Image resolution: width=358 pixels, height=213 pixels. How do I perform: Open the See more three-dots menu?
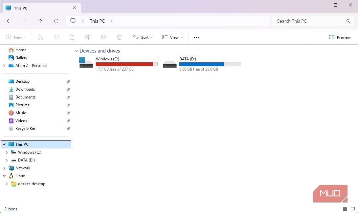point(196,37)
